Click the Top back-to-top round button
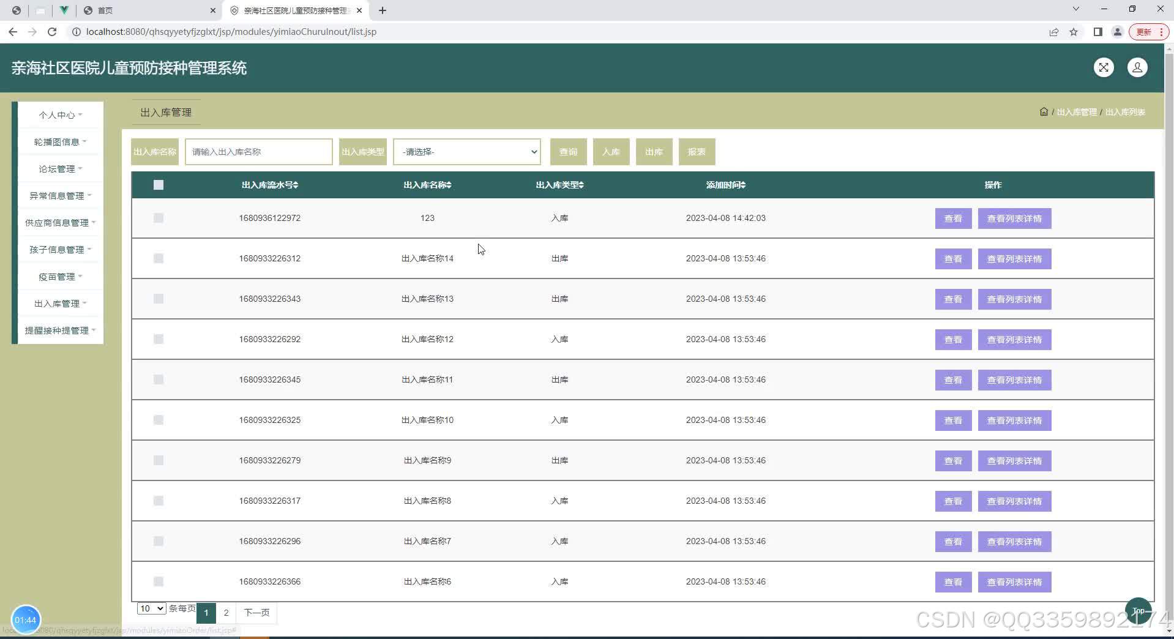The width and height of the screenshot is (1174, 639). [x=1138, y=610]
